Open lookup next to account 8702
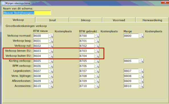 (97, 46)
